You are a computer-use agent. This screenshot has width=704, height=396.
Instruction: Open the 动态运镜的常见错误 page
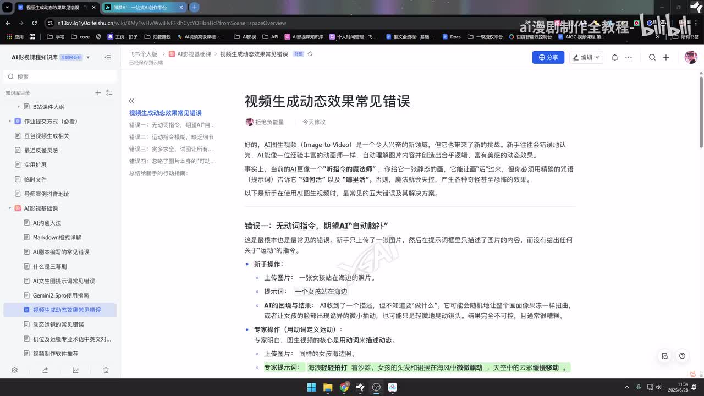point(59,324)
